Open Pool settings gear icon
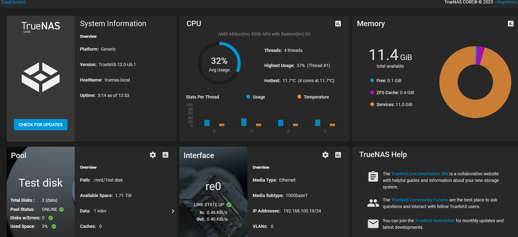This screenshot has height=237, width=518. coord(153,155)
